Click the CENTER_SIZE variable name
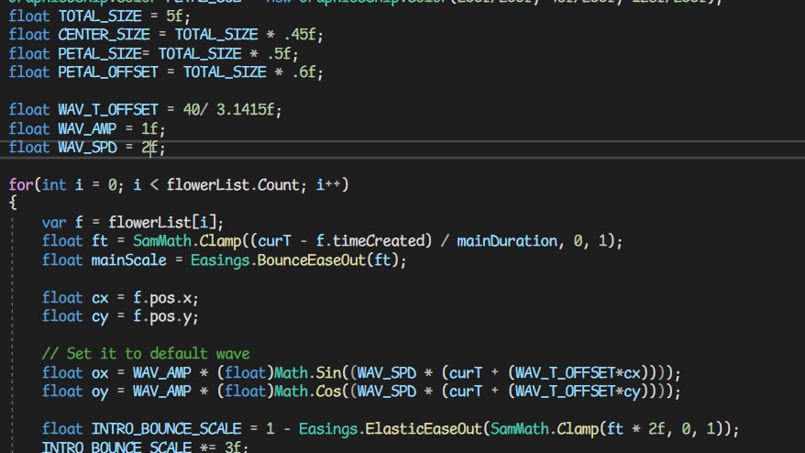Image resolution: width=805 pixels, height=453 pixels. [104, 35]
